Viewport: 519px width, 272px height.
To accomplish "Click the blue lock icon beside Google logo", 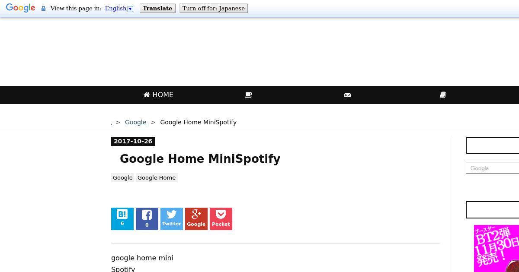I will click(43, 9).
